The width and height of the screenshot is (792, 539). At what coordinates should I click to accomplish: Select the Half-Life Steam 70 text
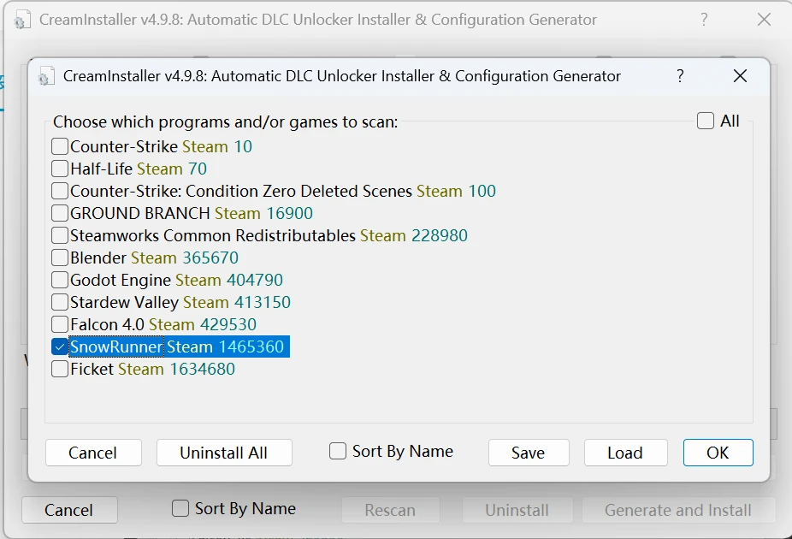pyautogui.click(x=139, y=169)
